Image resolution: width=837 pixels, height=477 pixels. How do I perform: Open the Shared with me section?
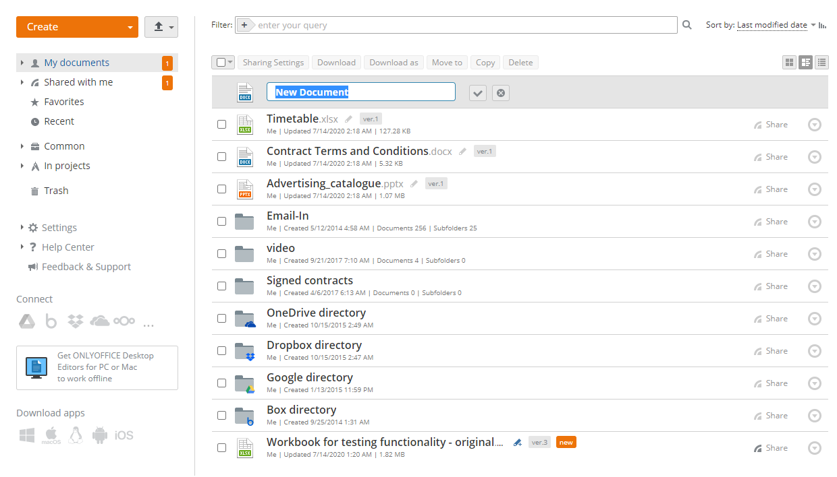point(78,82)
